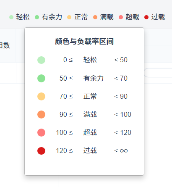Viewport: 172px width, 187px height.
Task: Click the dark red 过载 popup circle
Action: click(x=41, y=151)
